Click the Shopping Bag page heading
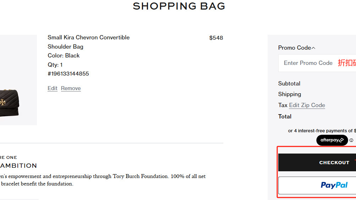Viewport: 356px width, 200px height. (179, 6)
